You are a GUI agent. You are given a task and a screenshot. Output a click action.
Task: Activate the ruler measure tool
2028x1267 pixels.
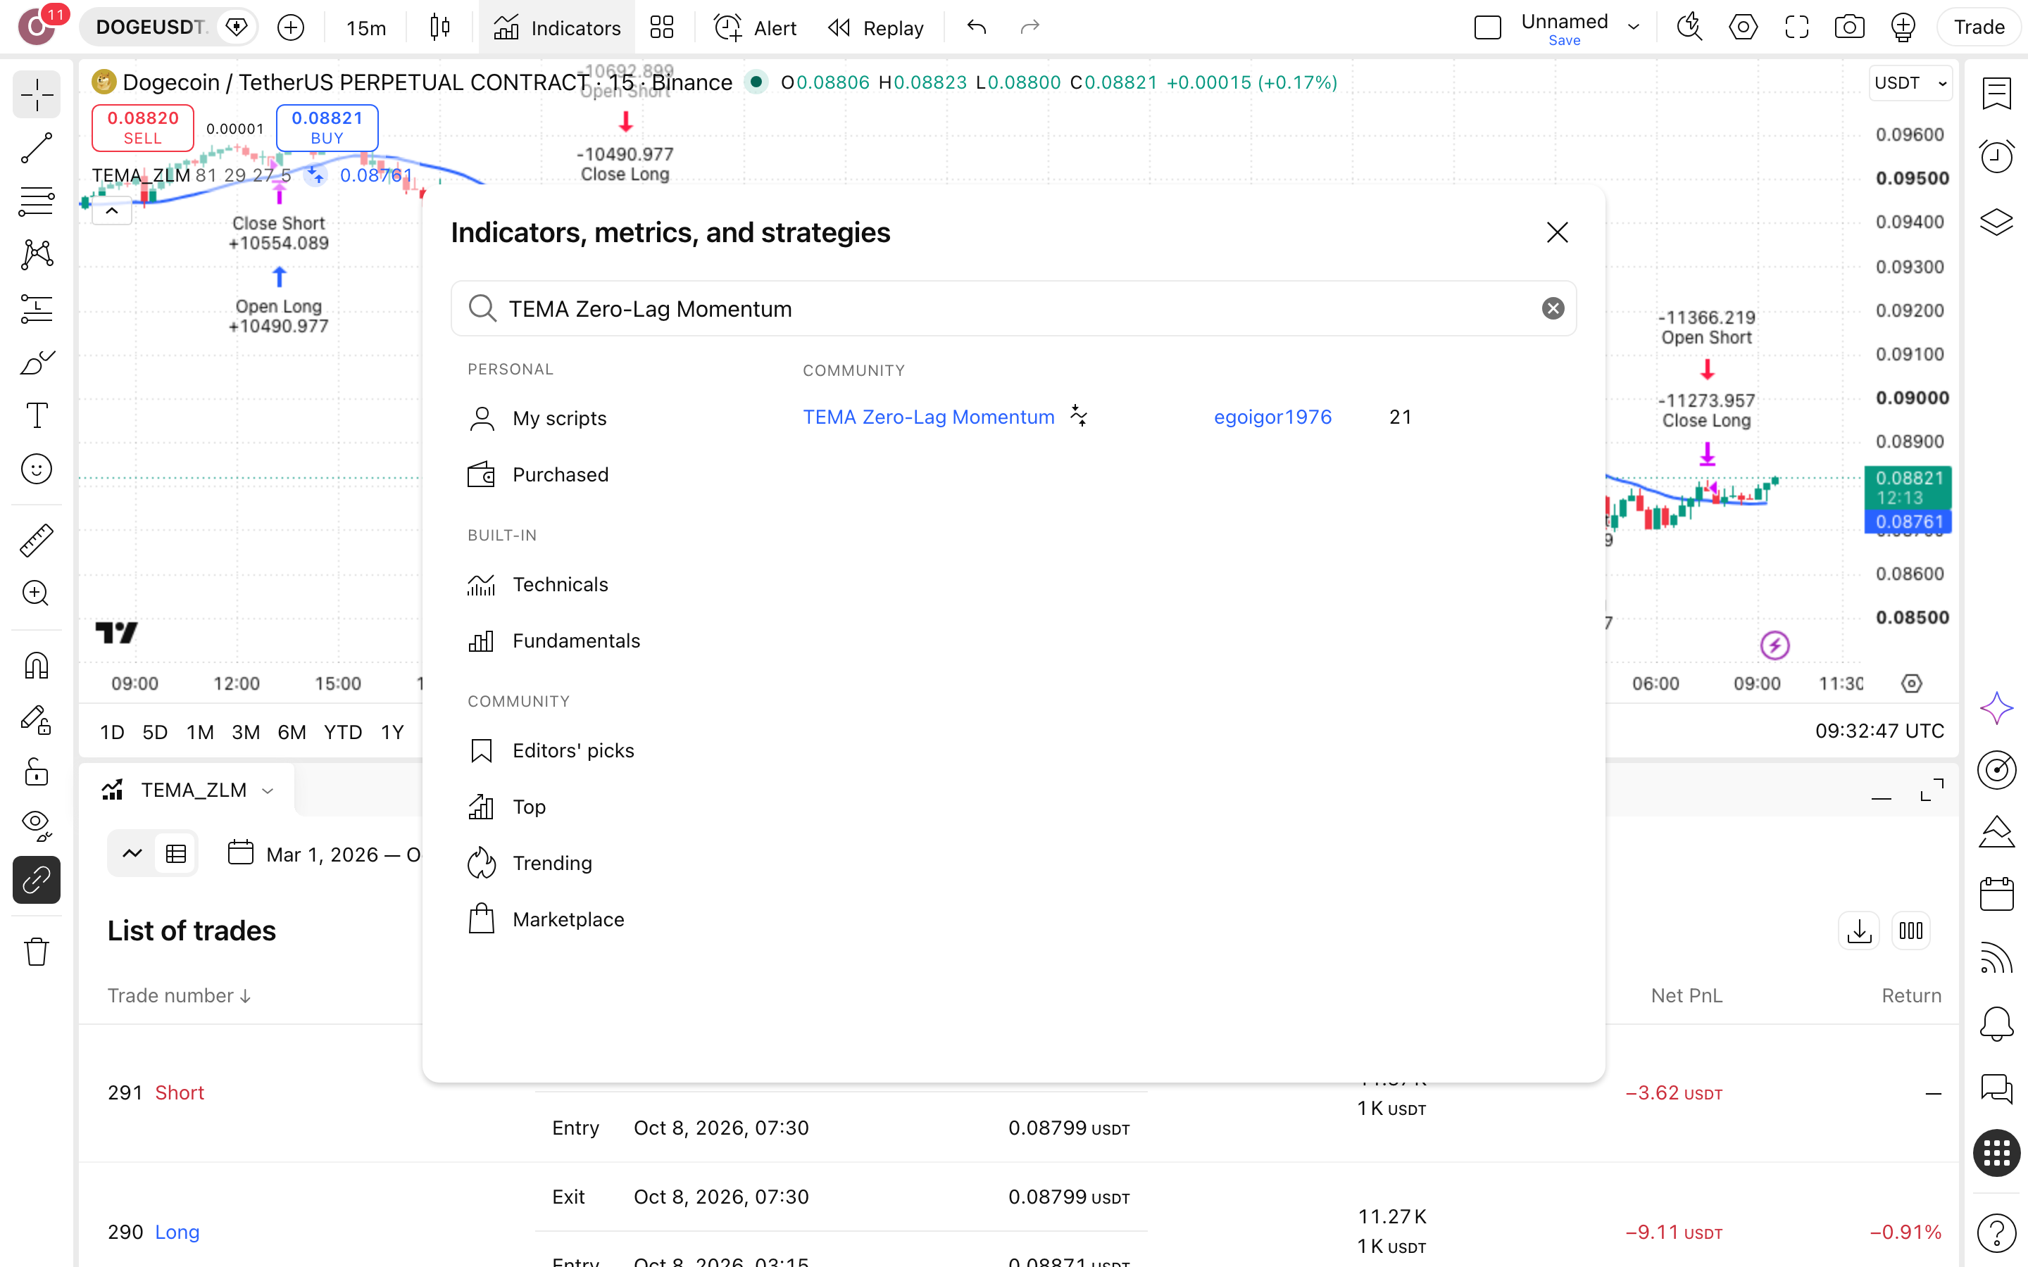tap(36, 541)
